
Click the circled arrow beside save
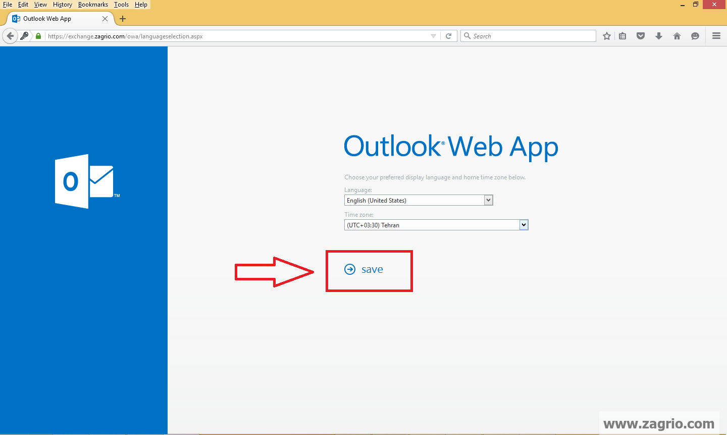click(350, 269)
